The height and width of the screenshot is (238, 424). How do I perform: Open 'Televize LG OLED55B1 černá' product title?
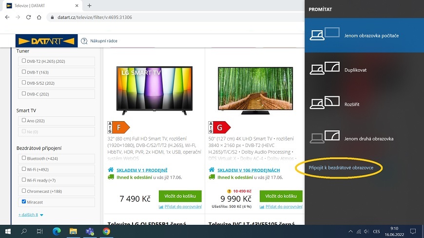[x=147, y=223]
